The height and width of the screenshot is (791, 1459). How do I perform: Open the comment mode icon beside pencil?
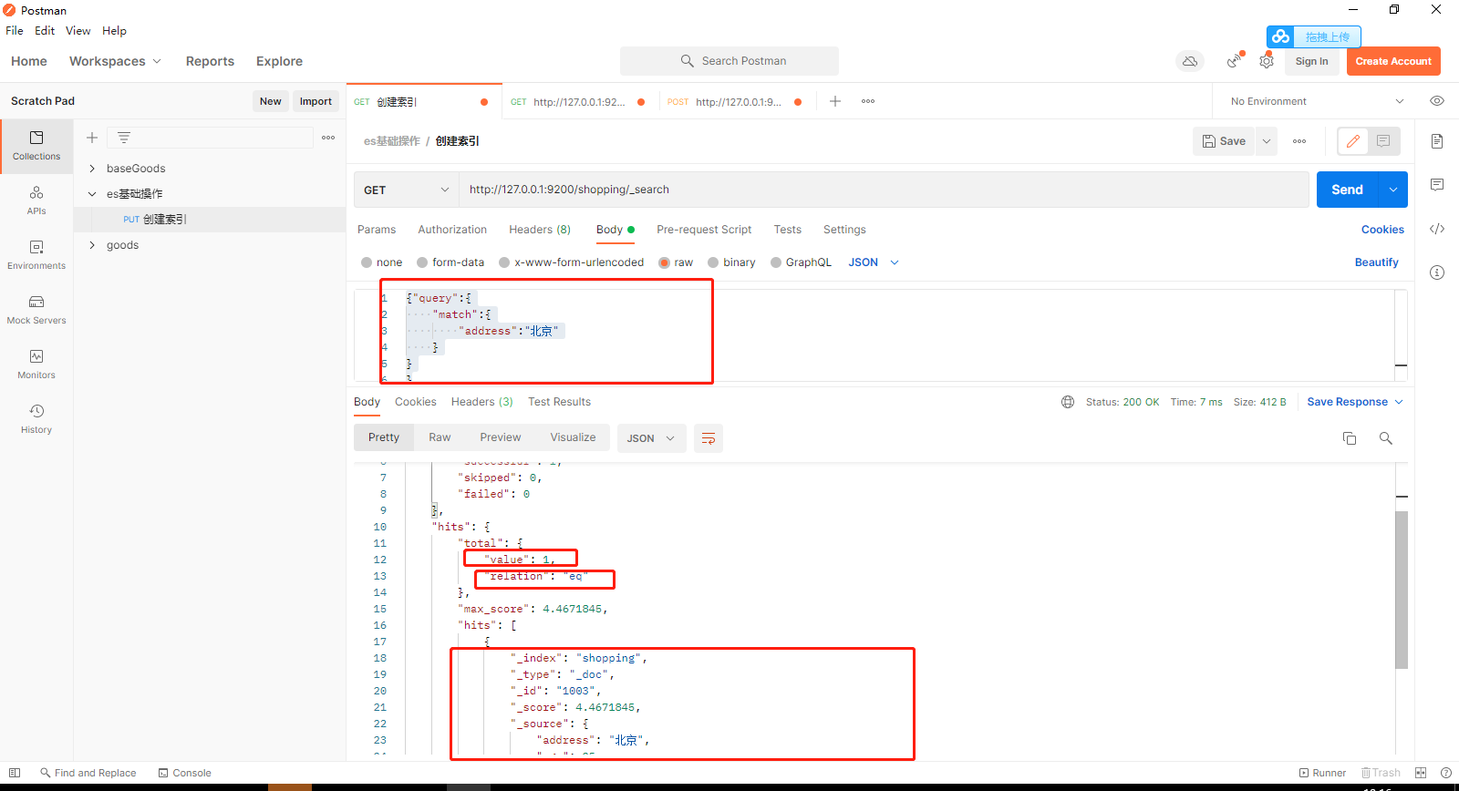point(1383,141)
